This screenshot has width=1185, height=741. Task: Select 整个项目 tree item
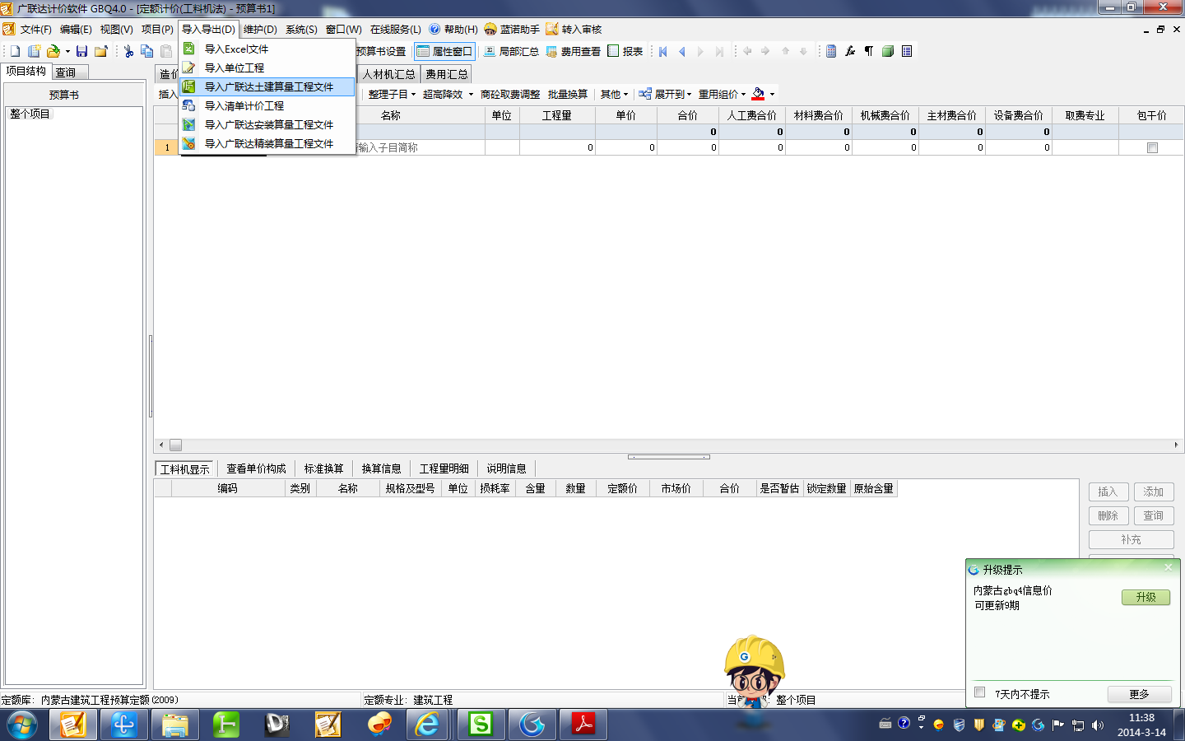[x=30, y=114]
